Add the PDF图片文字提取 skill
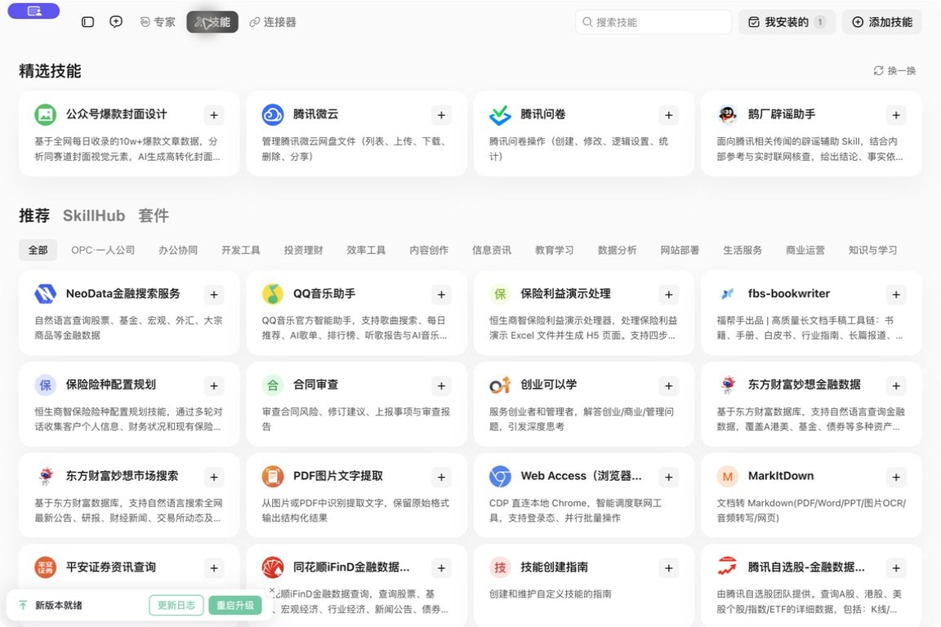 coord(441,477)
